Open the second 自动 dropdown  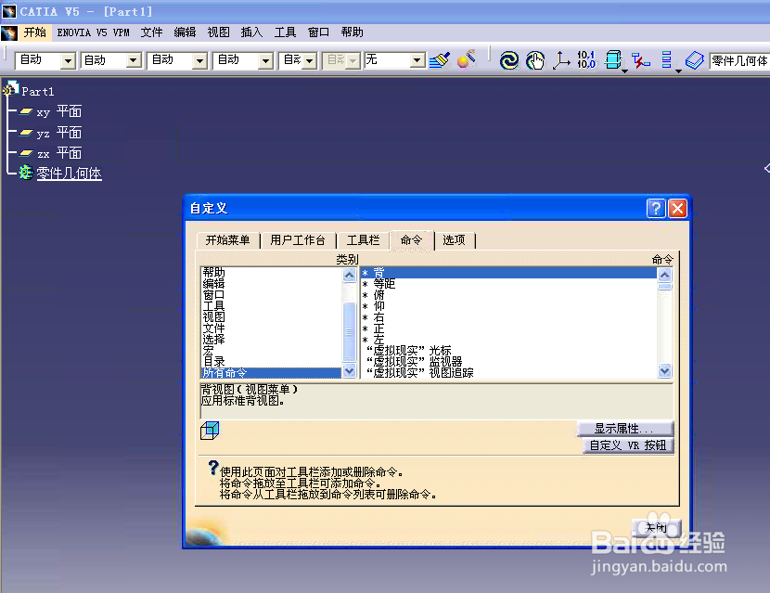click(x=133, y=61)
